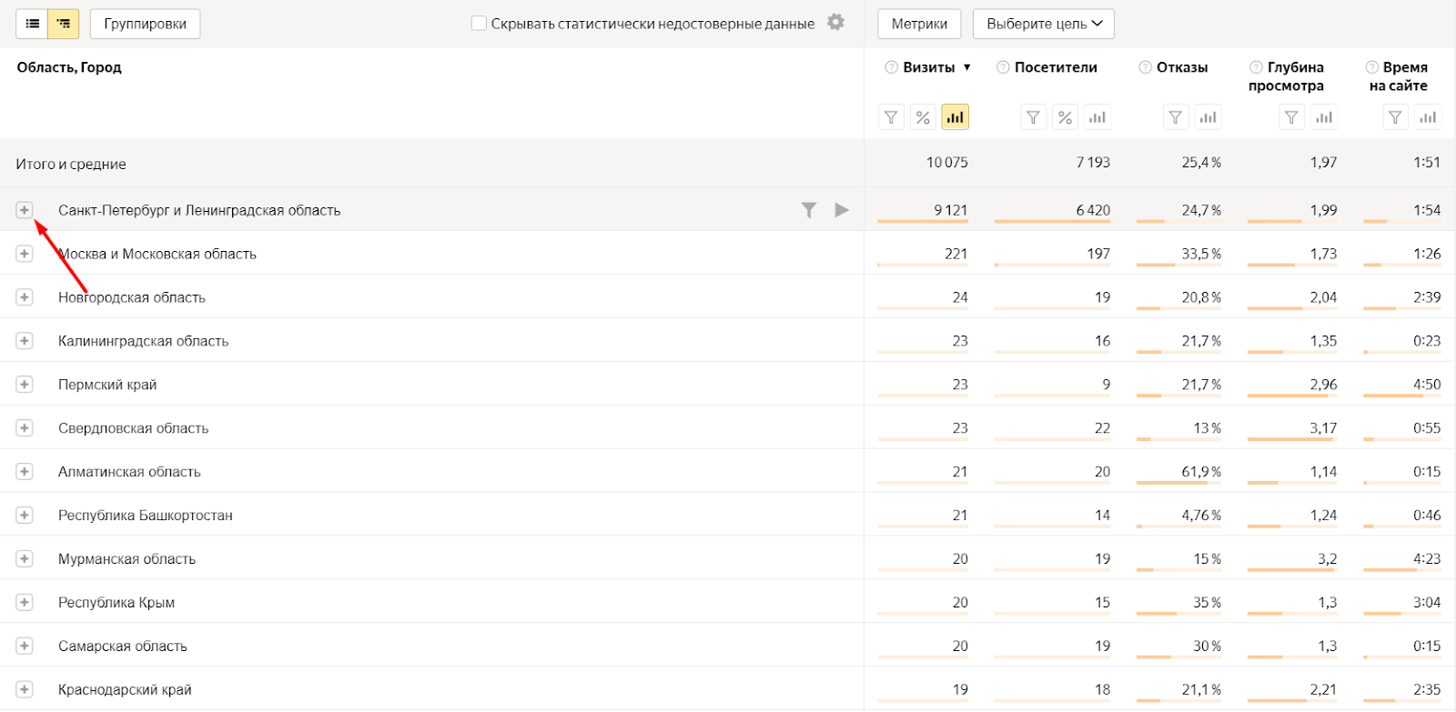Select Республика Башкортостан label
The width and height of the screenshot is (1456, 712).
tap(146, 516)
